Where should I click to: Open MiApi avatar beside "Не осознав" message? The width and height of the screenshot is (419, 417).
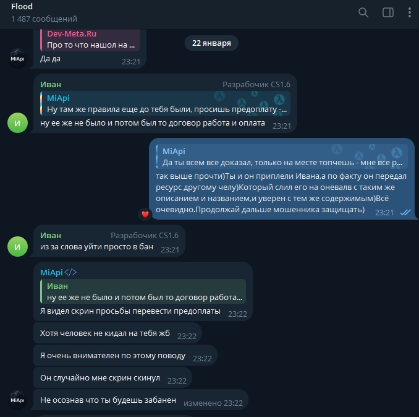[x=17, y=400]
